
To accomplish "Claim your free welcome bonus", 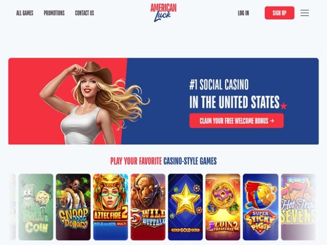I will (x=236, y=121).
